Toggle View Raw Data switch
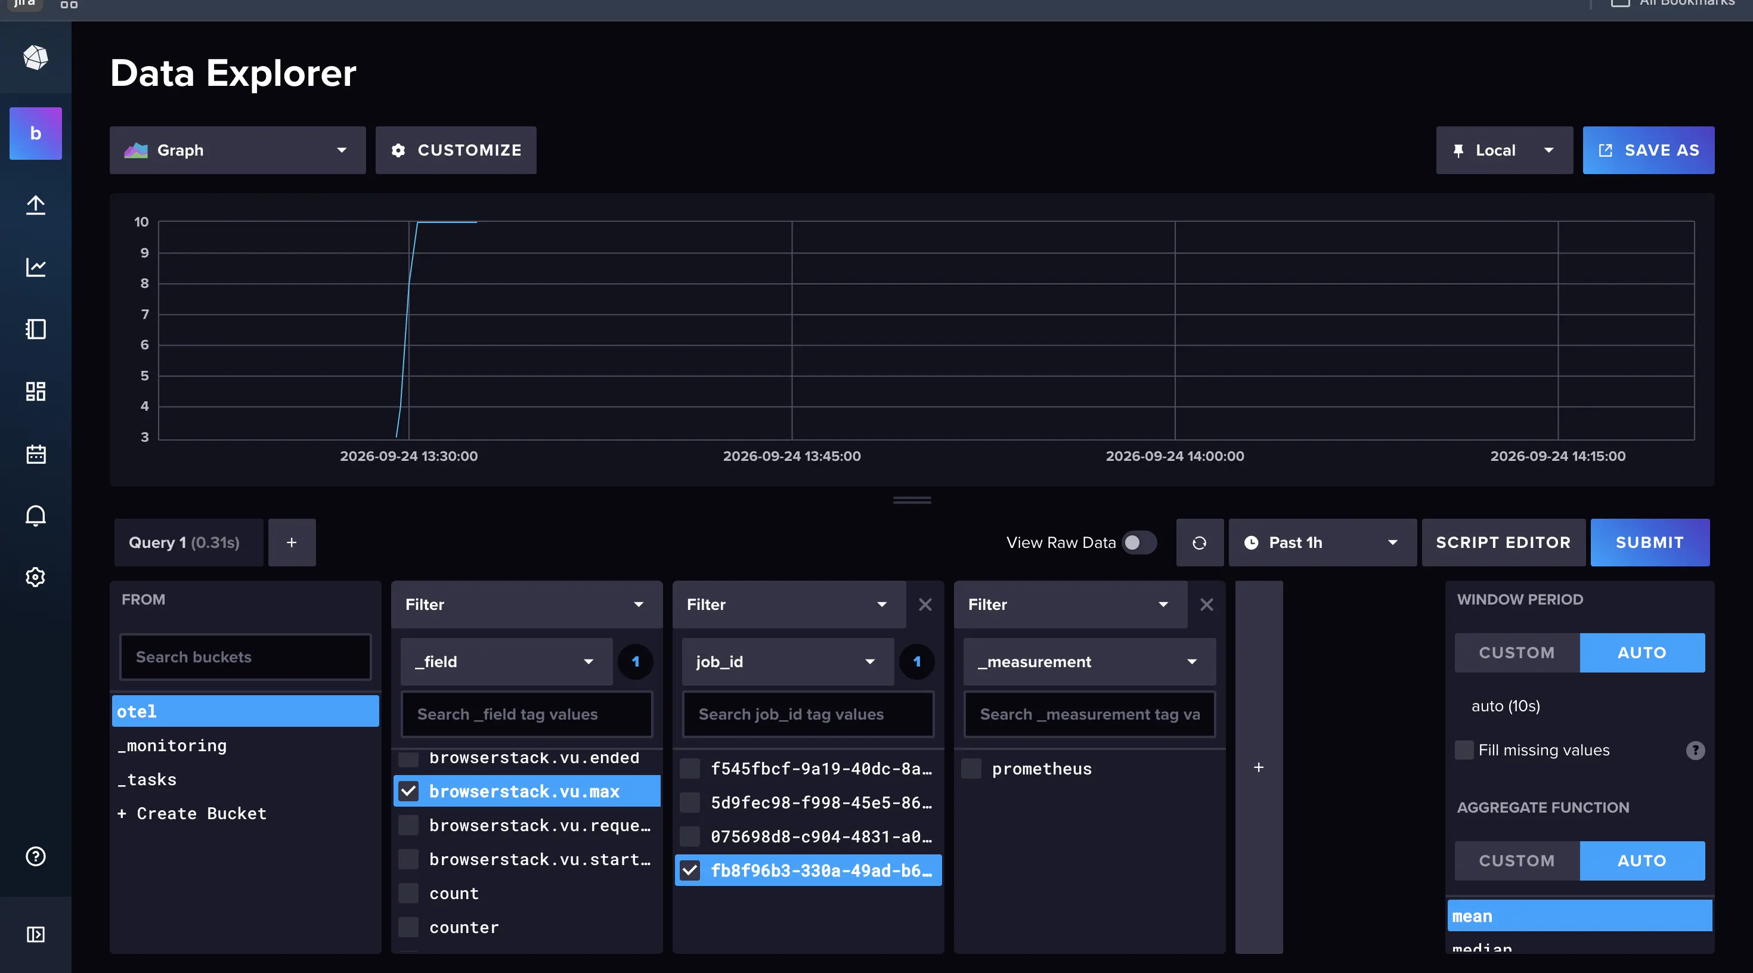The width and height of the screenshot is (1753, 973). [1138, 543]
